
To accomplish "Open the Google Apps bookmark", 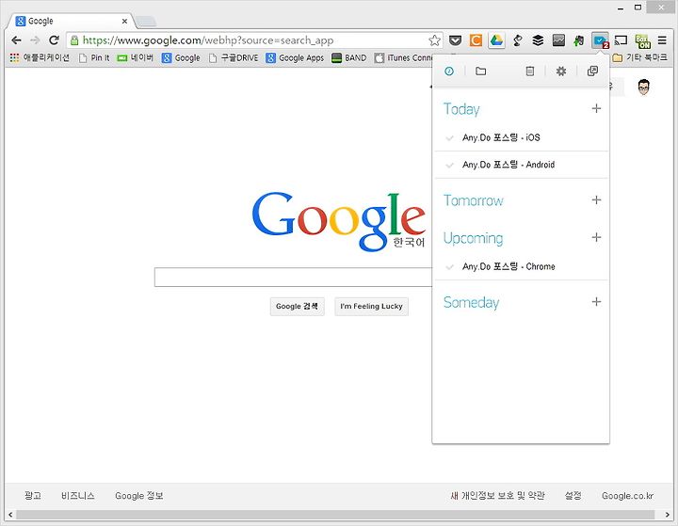I will [295, 57].
